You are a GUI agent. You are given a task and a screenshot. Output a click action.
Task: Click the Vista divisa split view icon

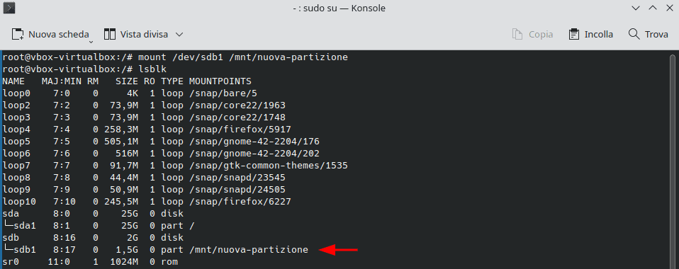(110, 34)
